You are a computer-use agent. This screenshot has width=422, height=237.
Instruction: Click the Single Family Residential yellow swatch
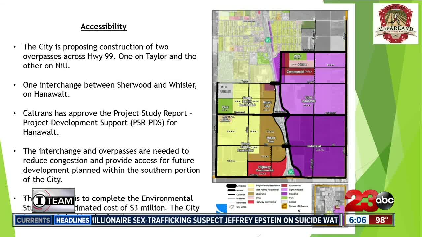pyautogui.click(x=251, y=186)
